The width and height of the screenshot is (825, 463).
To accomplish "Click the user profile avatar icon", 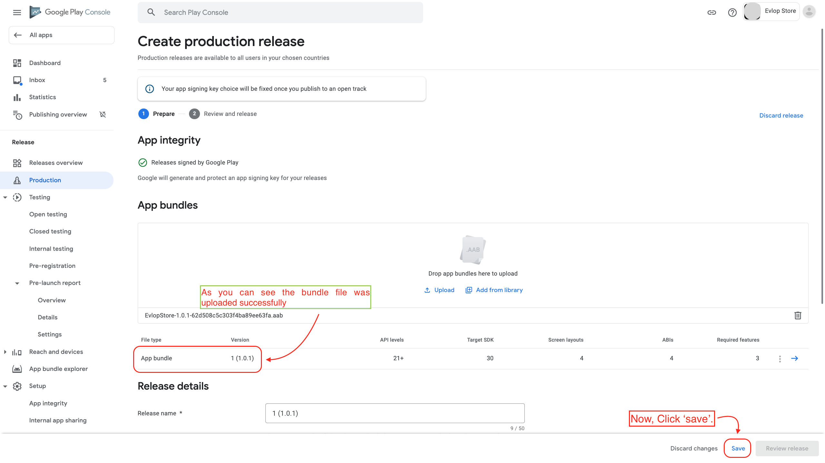I will 809,12.
